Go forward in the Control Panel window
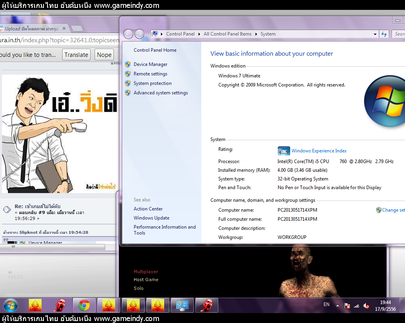The width and height of the screenshot is (405, 323). click(140, 34)
